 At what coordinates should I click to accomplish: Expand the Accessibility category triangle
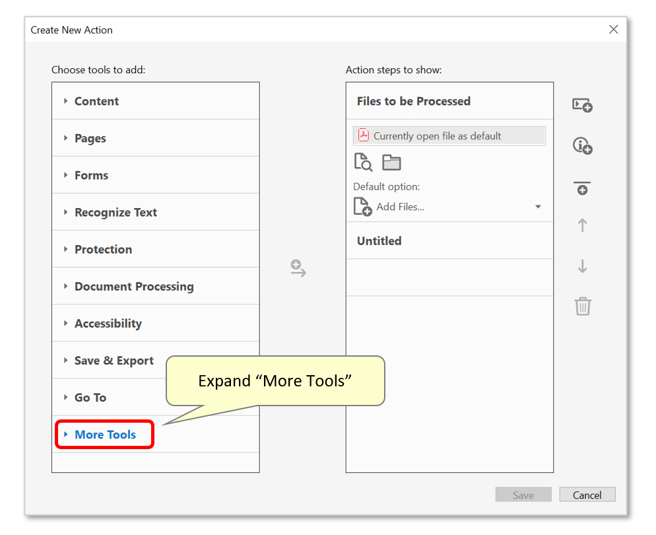[66, 323]
